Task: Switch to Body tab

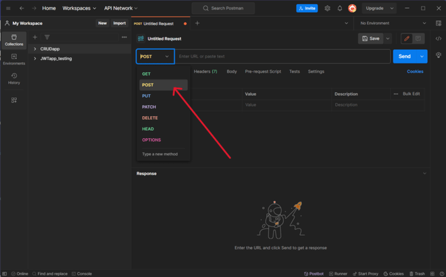Action: click(232, 71)
